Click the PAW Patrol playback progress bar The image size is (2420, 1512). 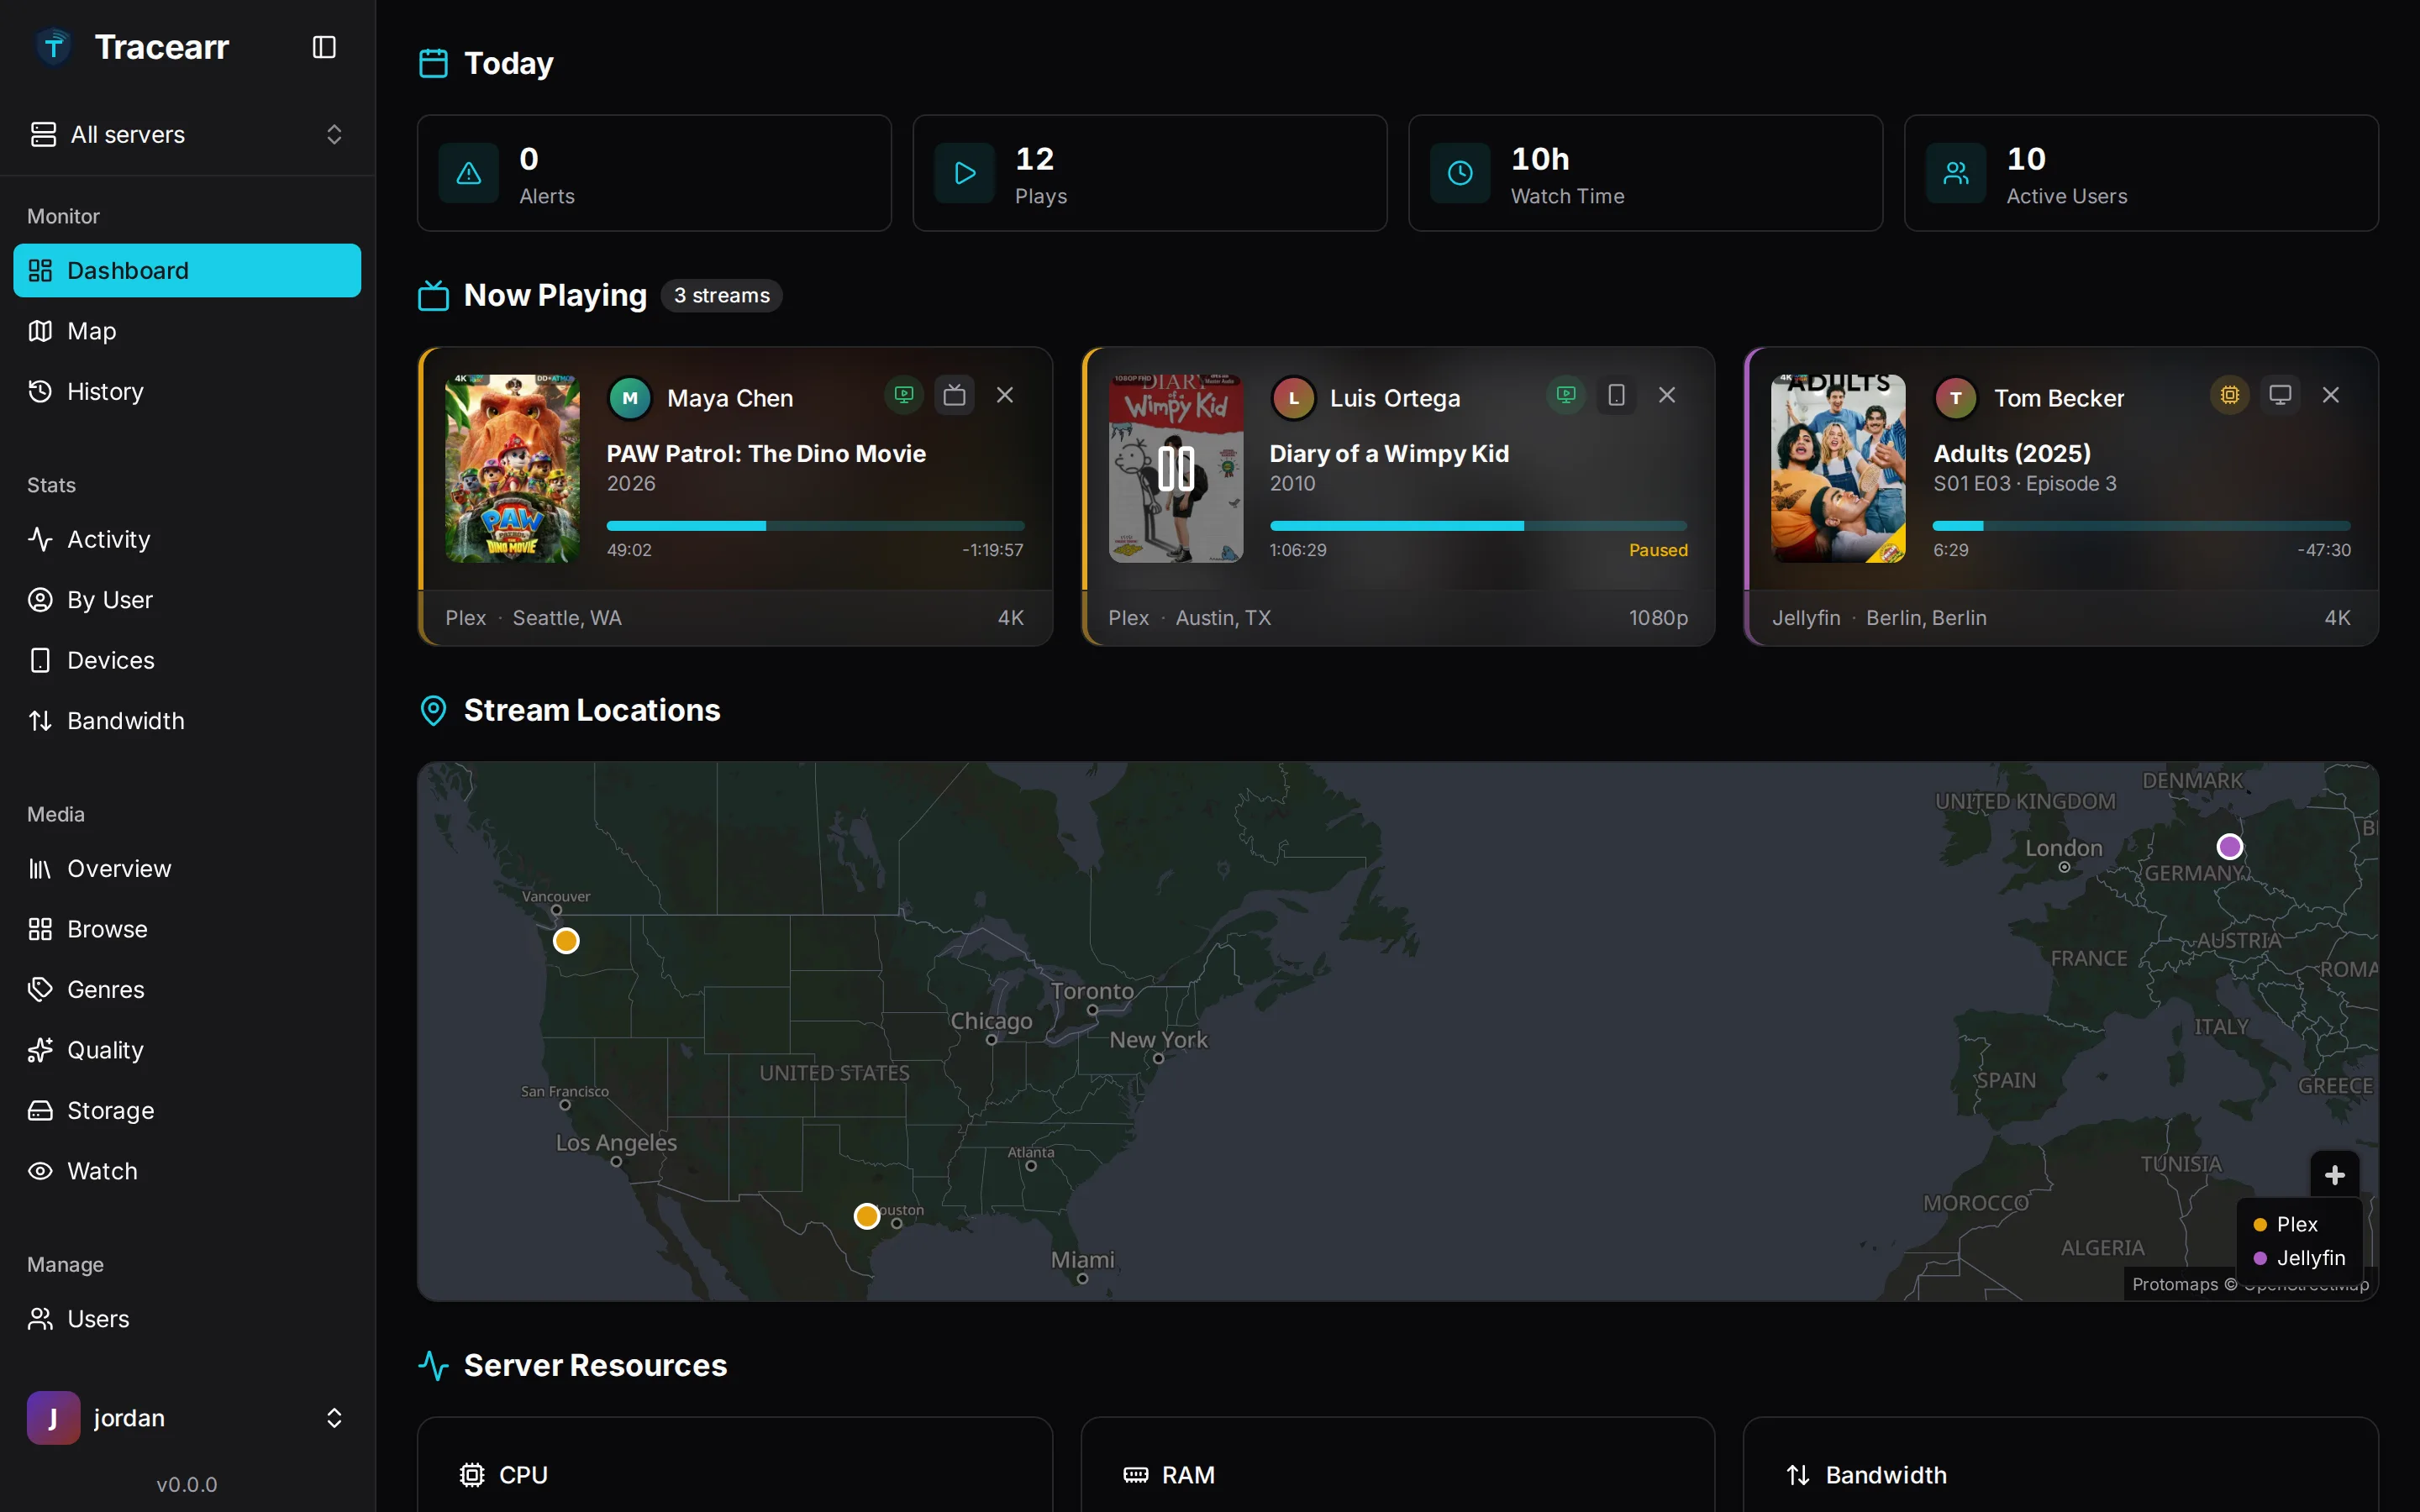(x=815, y=525)
